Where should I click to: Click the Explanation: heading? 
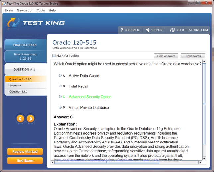tap(65, 124)
